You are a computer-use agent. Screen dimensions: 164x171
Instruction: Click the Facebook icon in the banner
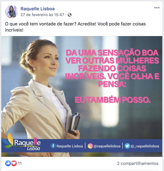[53, 146]
